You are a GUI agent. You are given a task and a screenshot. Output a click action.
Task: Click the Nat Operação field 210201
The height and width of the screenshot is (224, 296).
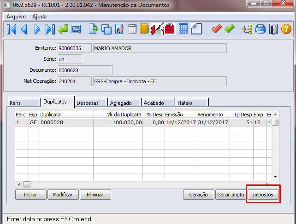pyautogui.click(x=75, y=81)
